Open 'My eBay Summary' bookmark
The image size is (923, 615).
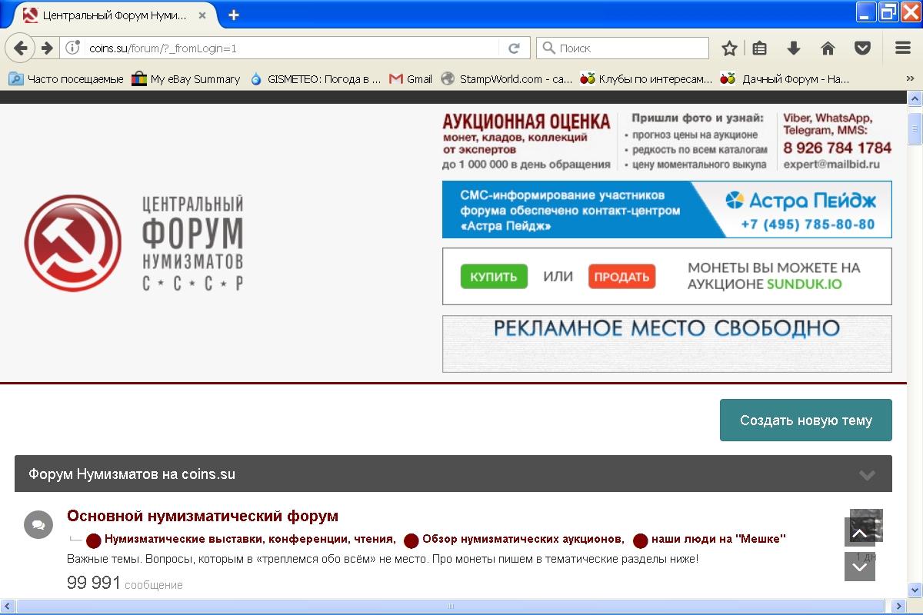(x=186, y=78)
